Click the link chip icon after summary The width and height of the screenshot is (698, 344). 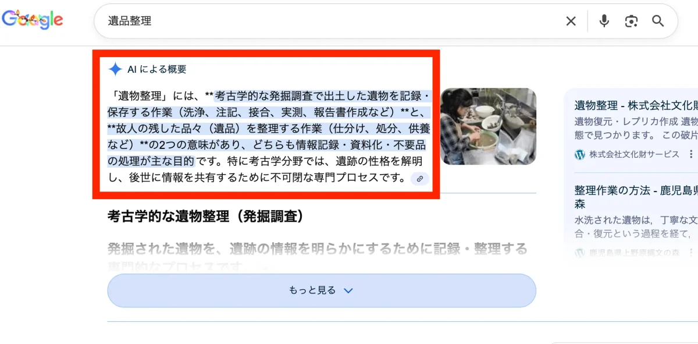point(419,179)
